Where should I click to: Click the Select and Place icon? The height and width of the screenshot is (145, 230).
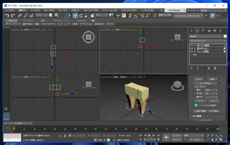pos(93,16)
